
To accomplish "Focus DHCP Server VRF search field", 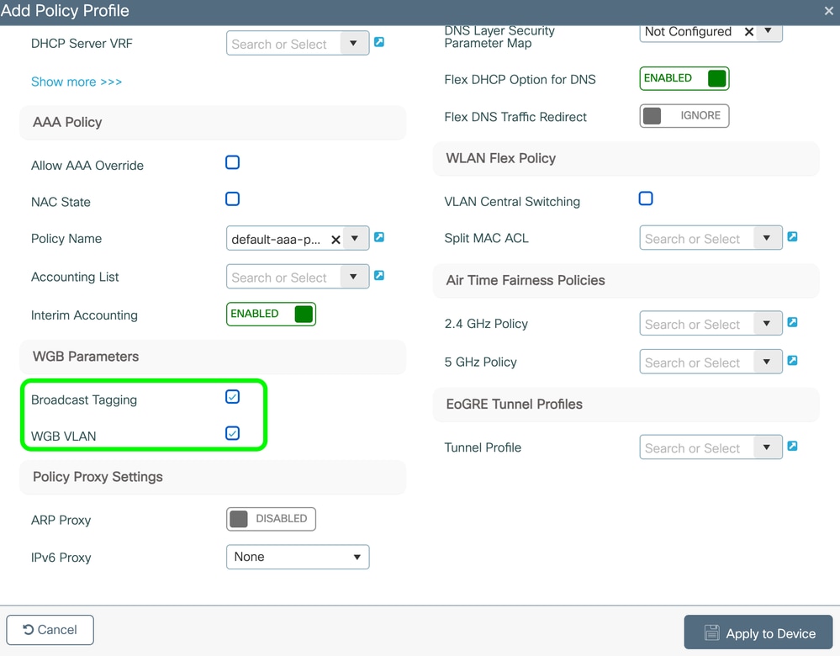I will click(x=284, y=44).
